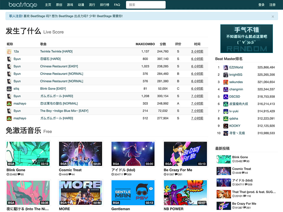Click the Cosmic Treat title below thumbnail
The image size is (283, 212).
[70, 170]
